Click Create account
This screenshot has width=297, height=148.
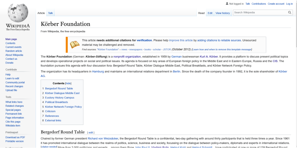click(x=276, y=4)
